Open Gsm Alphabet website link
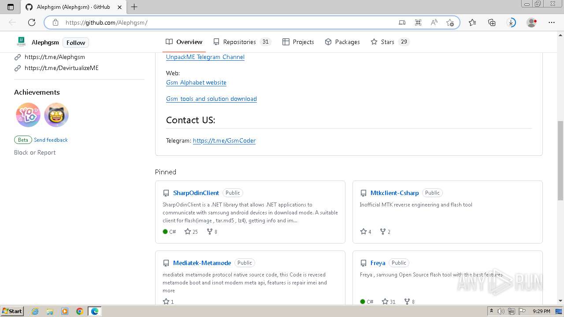Image resolution: width=564 pixels, height=317 pixels. (196, 82)
